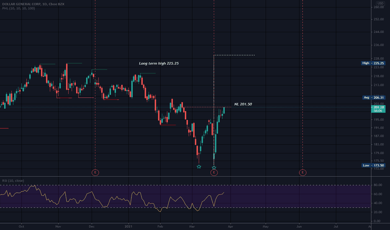Click the 213.00 price scale value

(x=379, y=85)
